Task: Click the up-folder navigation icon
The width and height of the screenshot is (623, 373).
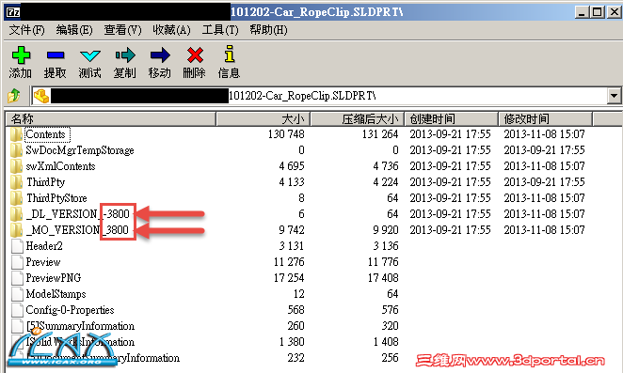Action: coord(14,96)
